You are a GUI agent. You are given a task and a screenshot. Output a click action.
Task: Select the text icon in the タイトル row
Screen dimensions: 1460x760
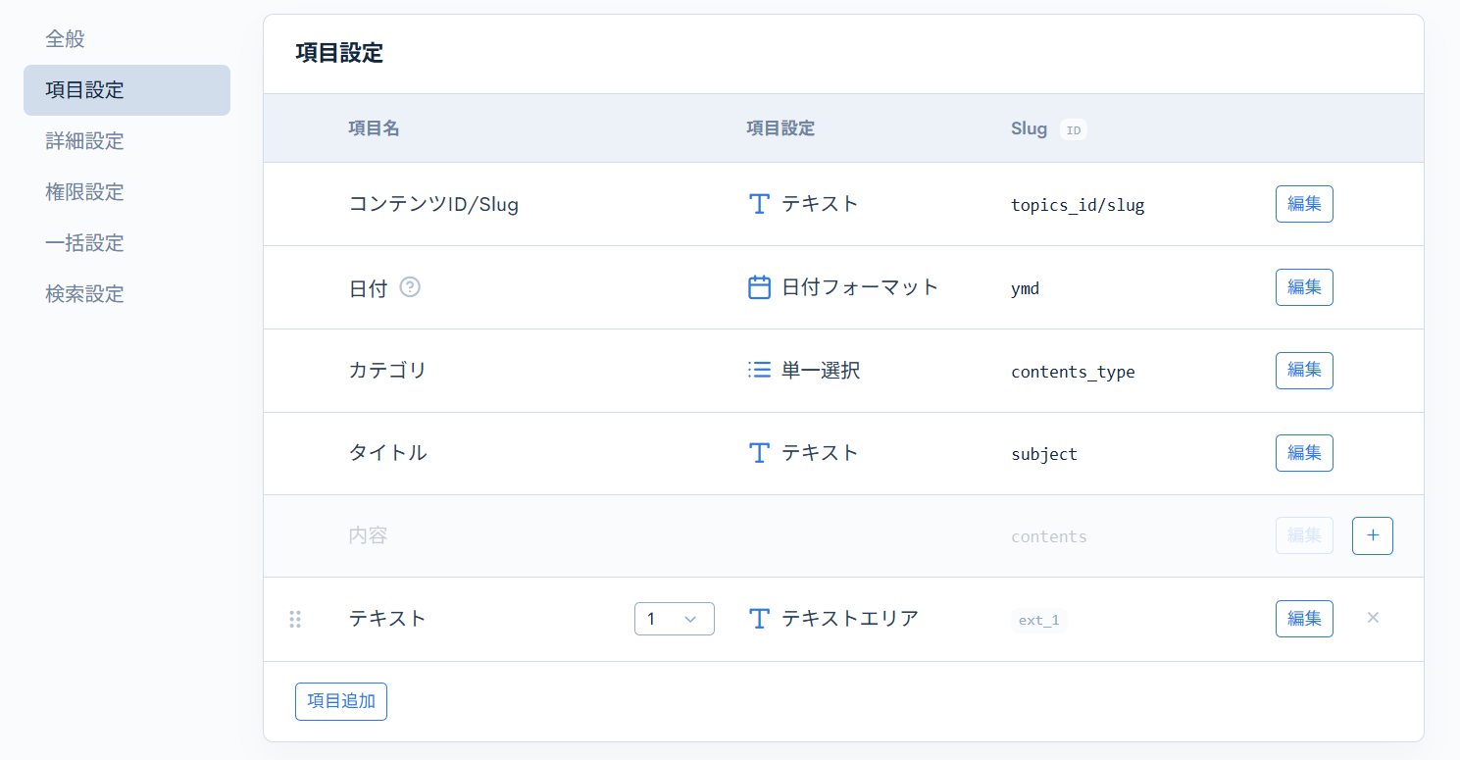pyautogui.click(x=758, y=452)
